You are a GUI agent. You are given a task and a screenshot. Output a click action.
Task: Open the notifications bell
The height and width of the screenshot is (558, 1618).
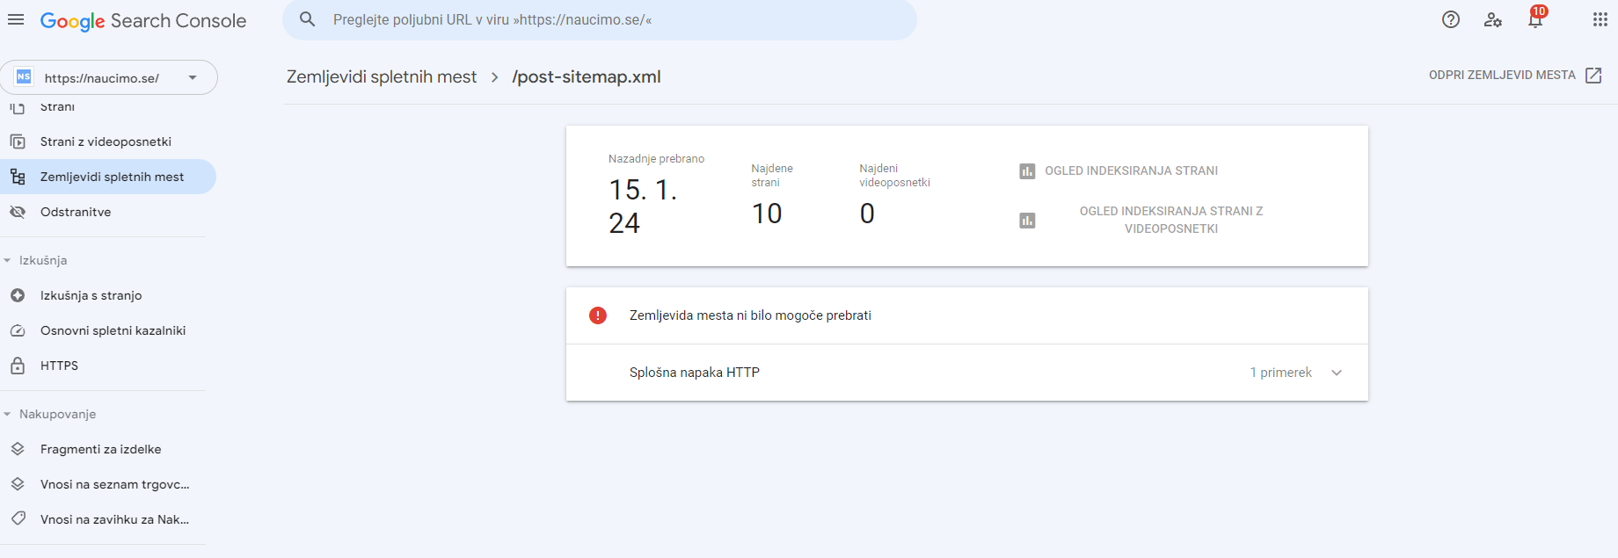(1535, 19)
